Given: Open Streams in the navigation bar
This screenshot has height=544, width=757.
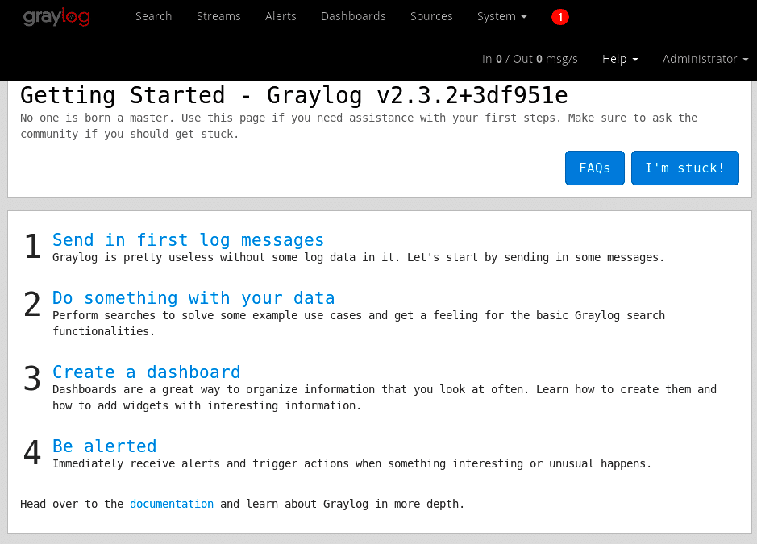Looking at the screenshot, I should point(218,16).
